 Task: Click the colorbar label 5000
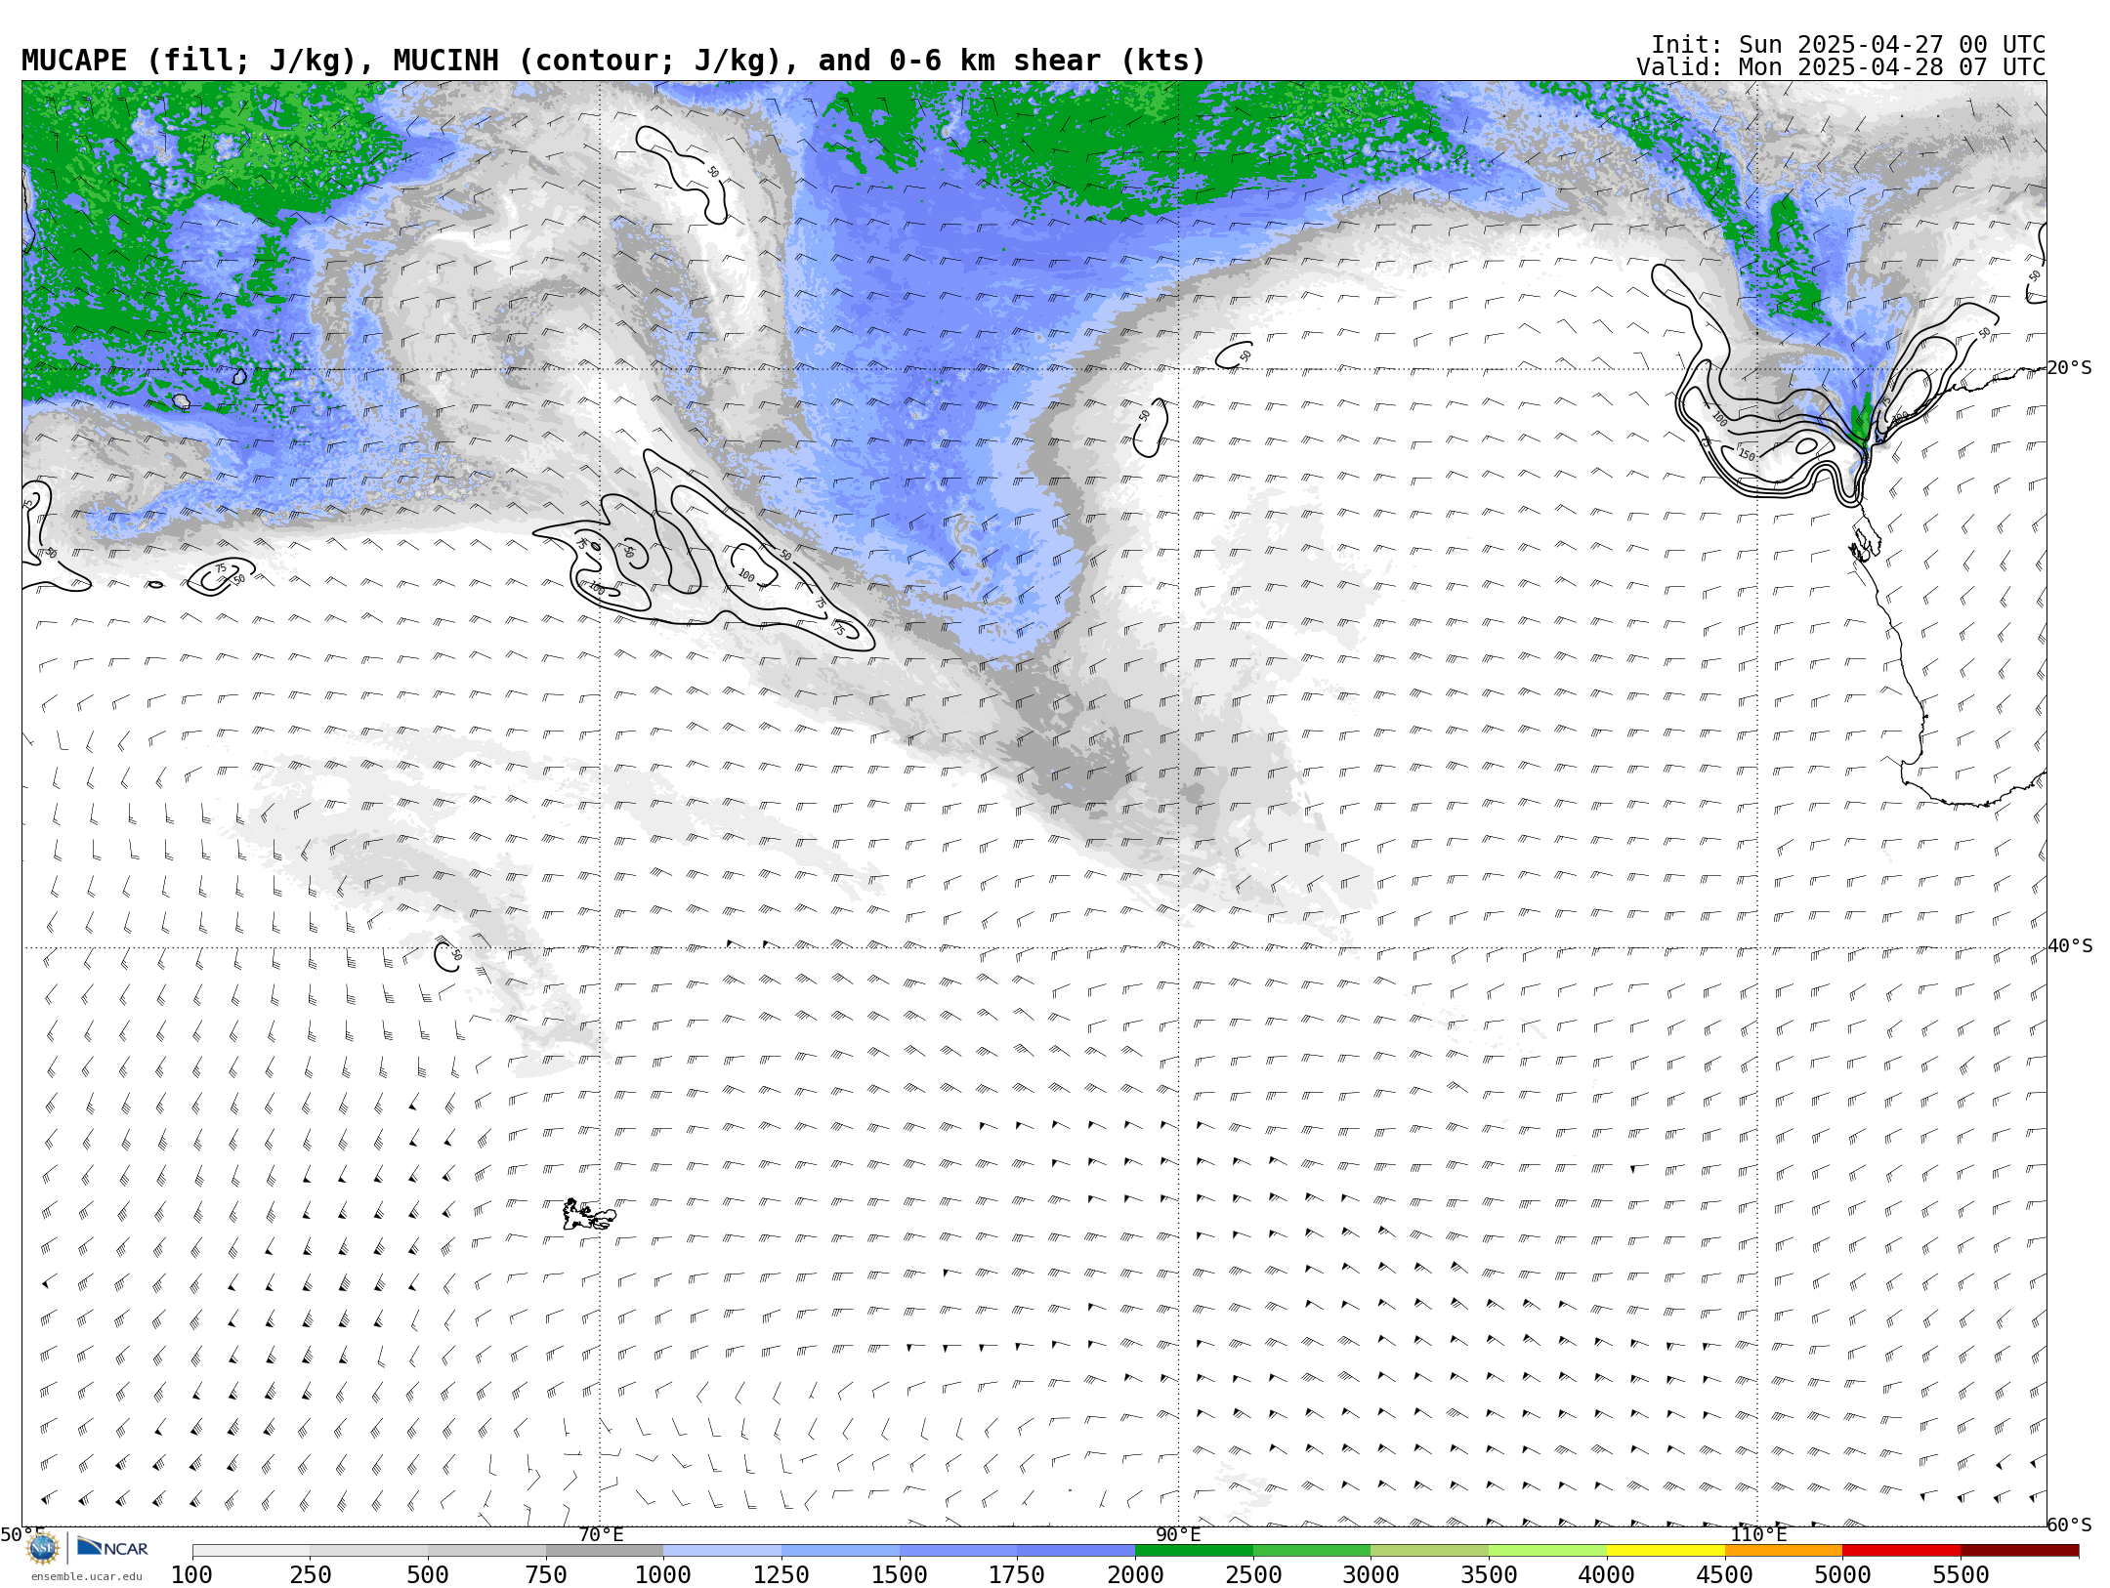click(1842, 1575)
